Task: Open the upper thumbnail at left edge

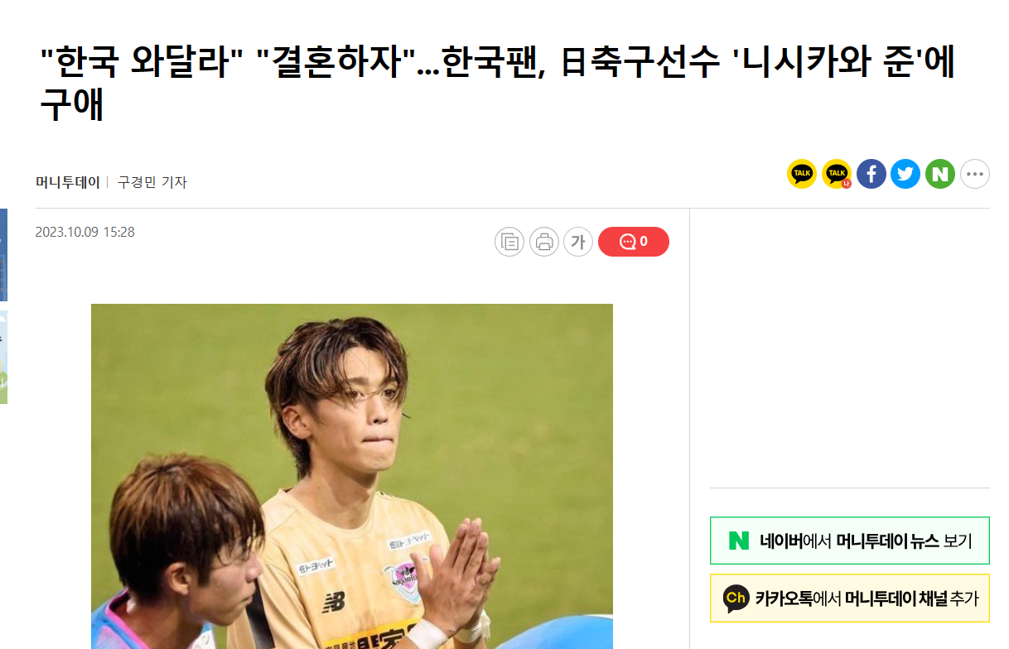Action: [x=3, y=255]
